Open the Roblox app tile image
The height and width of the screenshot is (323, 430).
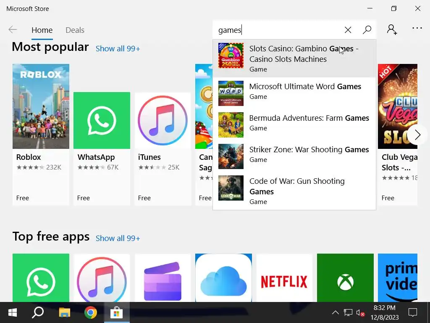coord(41,106)
